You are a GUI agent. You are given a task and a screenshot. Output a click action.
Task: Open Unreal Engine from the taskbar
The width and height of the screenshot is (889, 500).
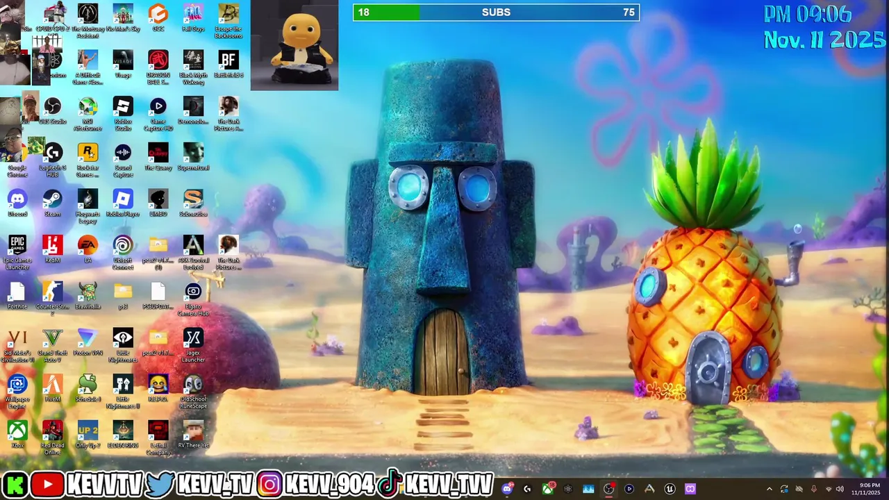click(670, 489)
